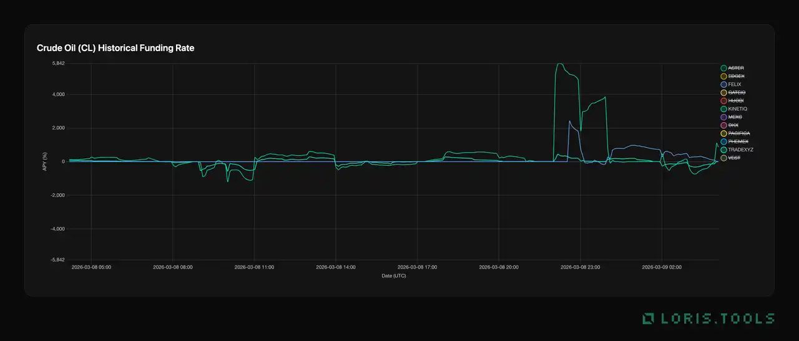Click the PACIFICA yellow legend circle
The width and height of the screenshot is (799, 341).
[723, 133]
